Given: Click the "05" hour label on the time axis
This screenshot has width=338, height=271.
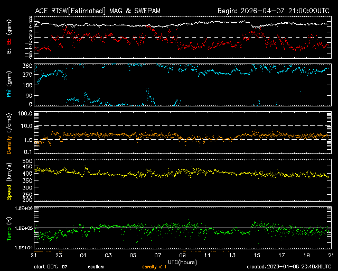Looking at the screenshot, I should coord(133,256).
